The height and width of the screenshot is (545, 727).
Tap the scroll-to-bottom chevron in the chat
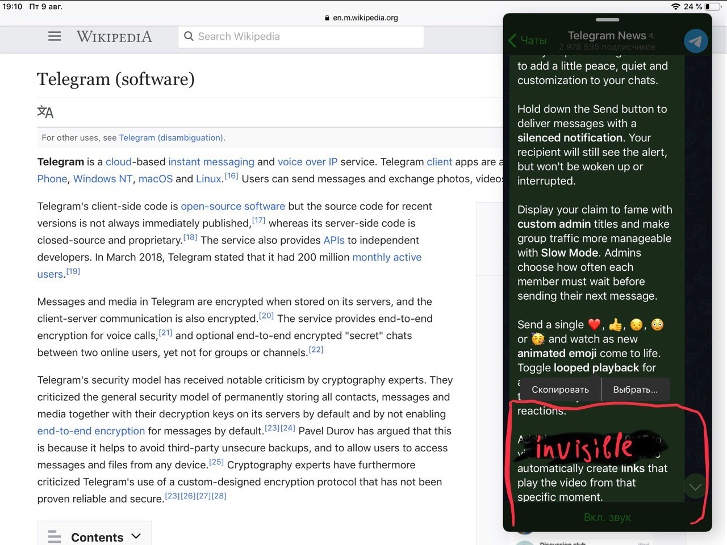(695, 487)
